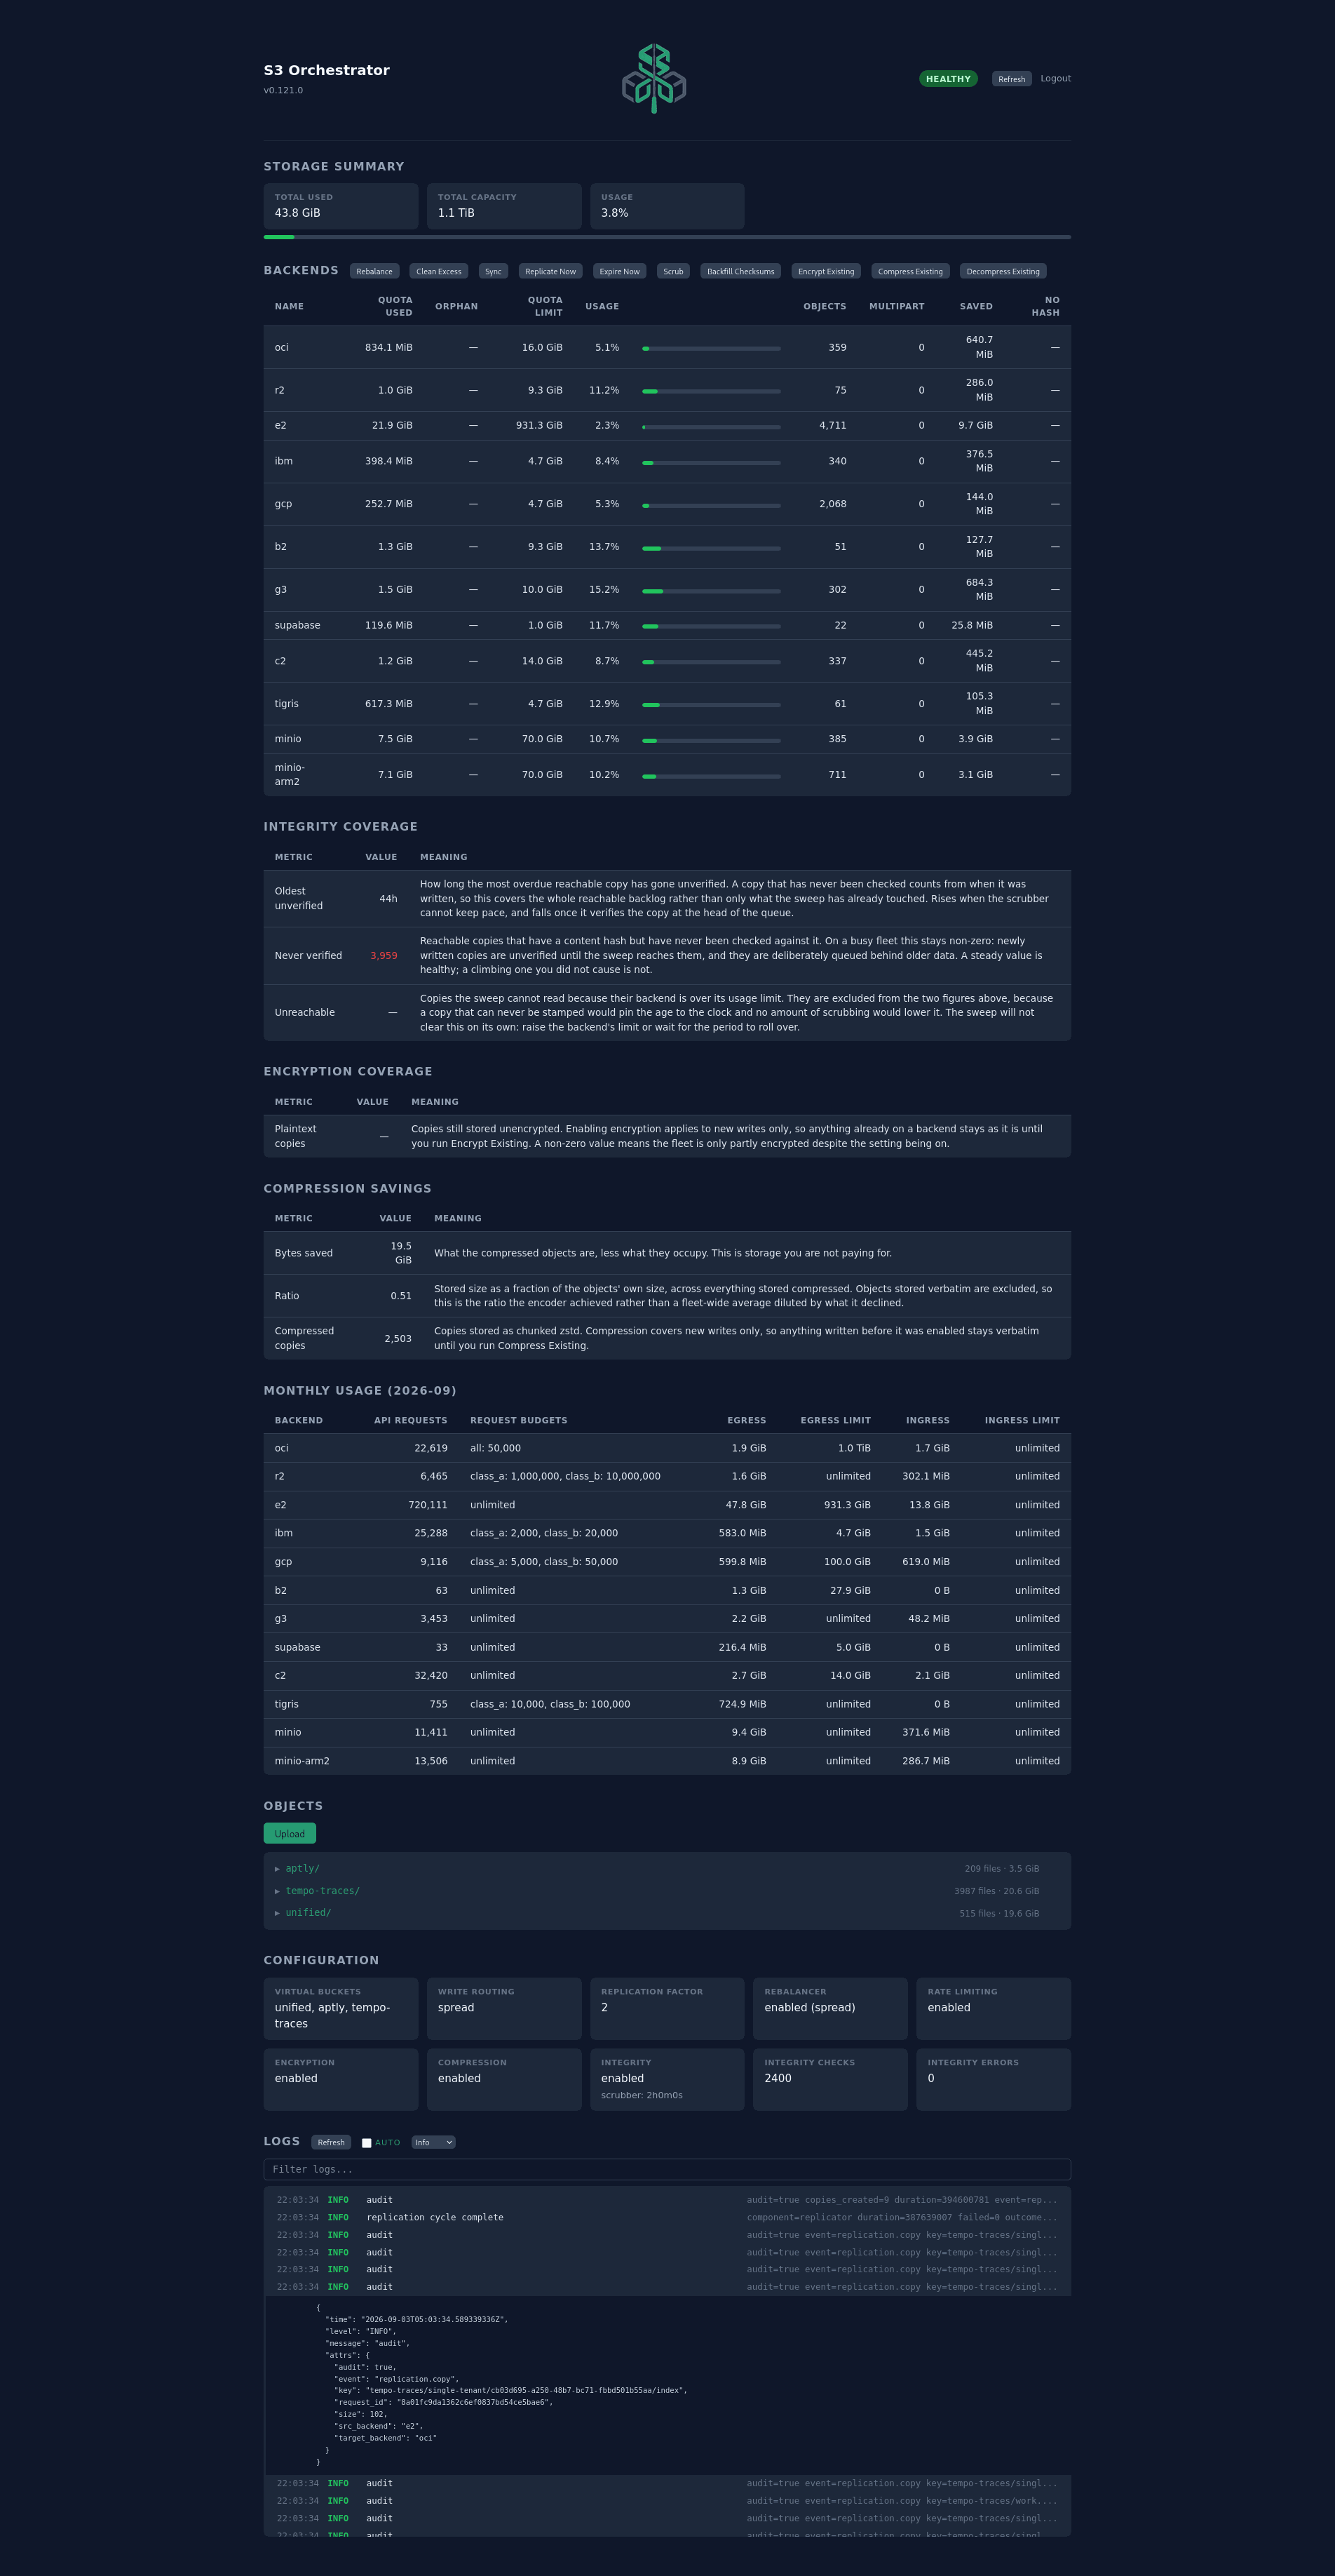Image resolution: width=1335 pixels, height=2576 pixels.
Task: Click Expire Now button
Action: click(x=620, y=271)
